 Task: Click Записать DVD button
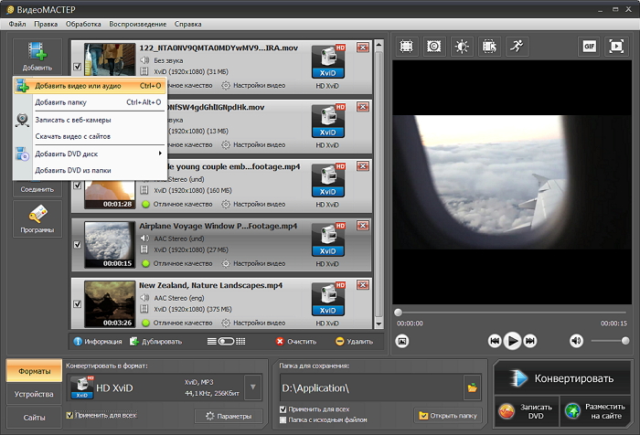click(x=527, y=411)
